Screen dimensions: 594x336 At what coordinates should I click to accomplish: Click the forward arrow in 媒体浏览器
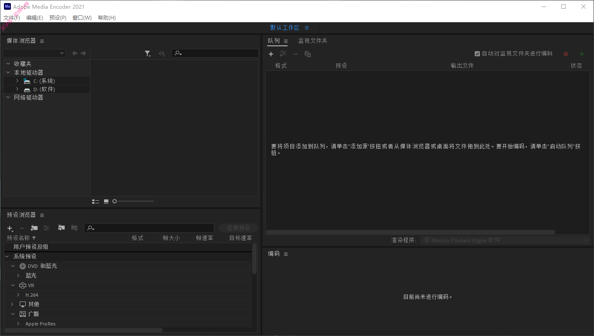coord(83,53)
